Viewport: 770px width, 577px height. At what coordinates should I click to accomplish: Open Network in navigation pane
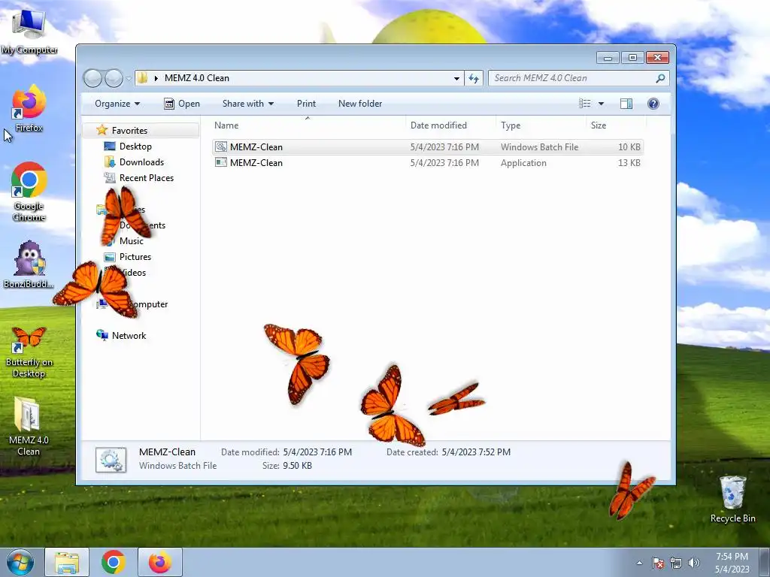coord(129,336)
